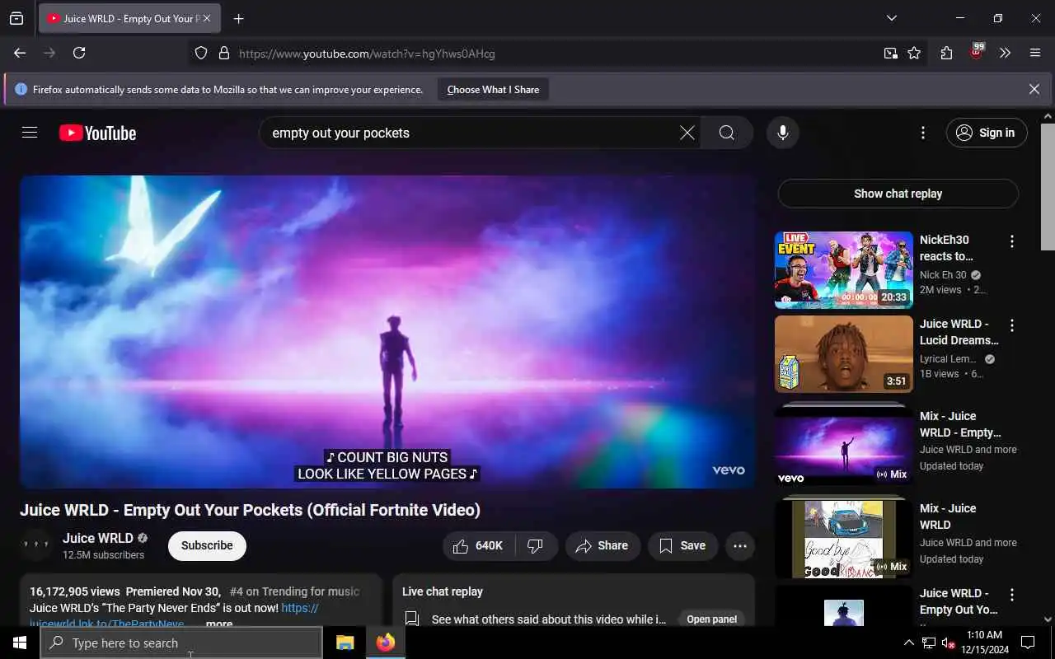This screenshot has height=659, width=1055.
Task: Open picture-in-picture from address bar
Action: point(891,54)
